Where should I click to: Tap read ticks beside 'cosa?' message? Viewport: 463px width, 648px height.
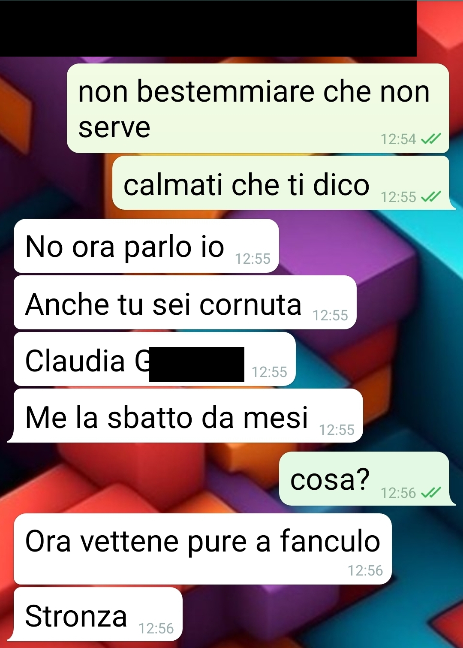[430, 493]
